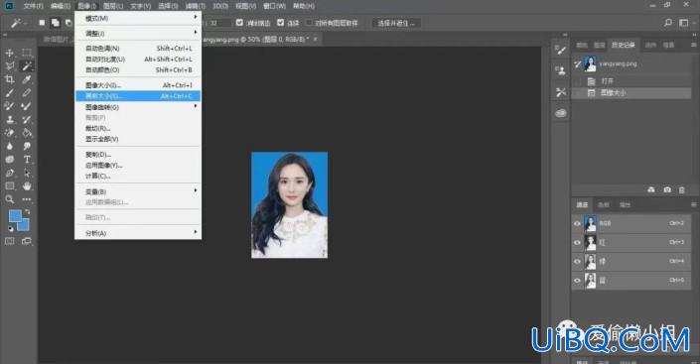Select the Lasso tool

(9, 66)
